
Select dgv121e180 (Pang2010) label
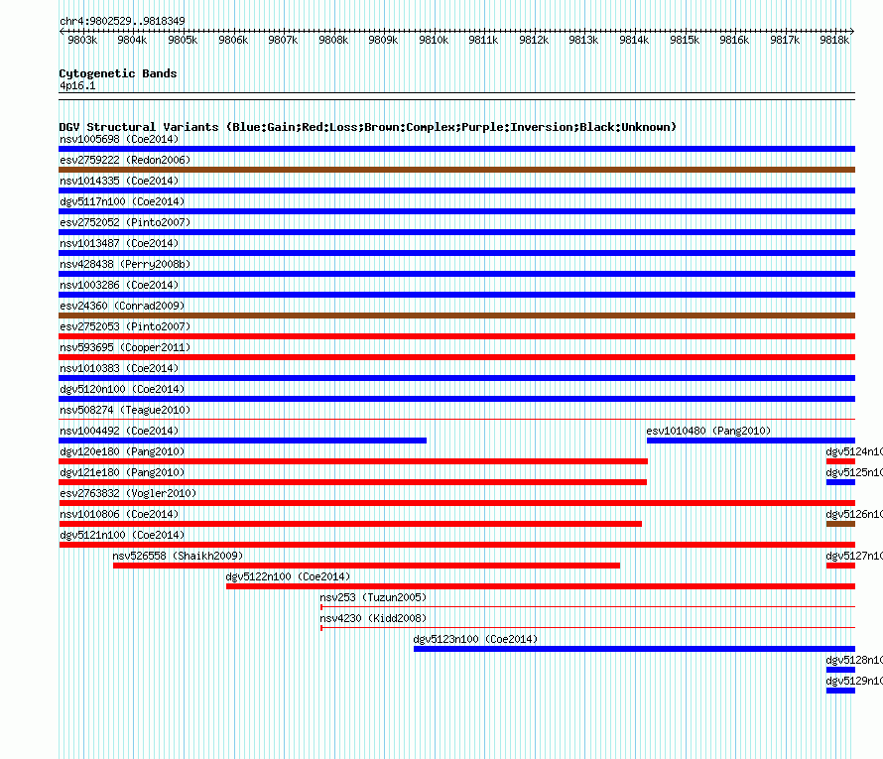[x=122, y=472]
